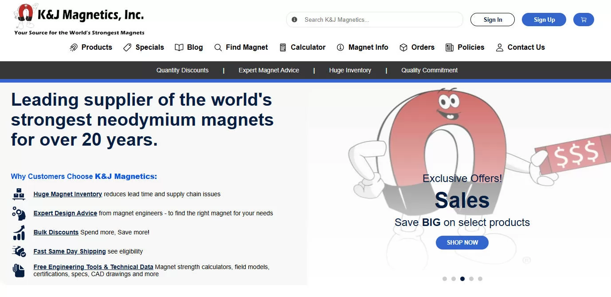Image resolution: width=611 pixels, height=297 pixels.
Task: Click the Products menu icon
Action: coord(74,48)
